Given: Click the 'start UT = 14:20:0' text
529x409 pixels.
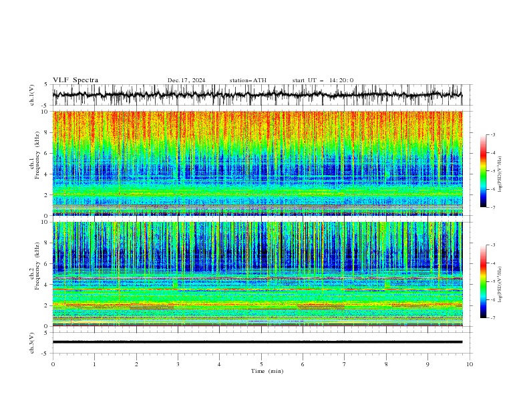Looking at the screenshot, I should [x=323, y=80].
